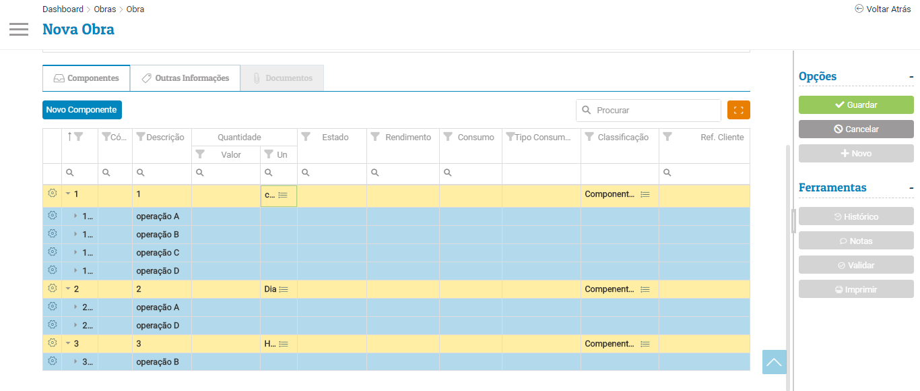
Task: Click the filter icon on Estado column
Action: click(x=306, y=137)
